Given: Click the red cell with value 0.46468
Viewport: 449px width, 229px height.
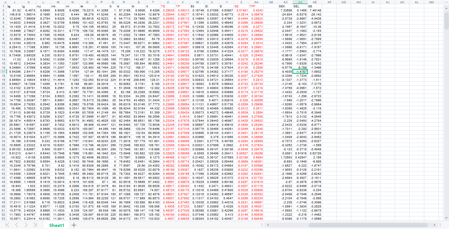Looking at the screenshot, I should (168, 157).
